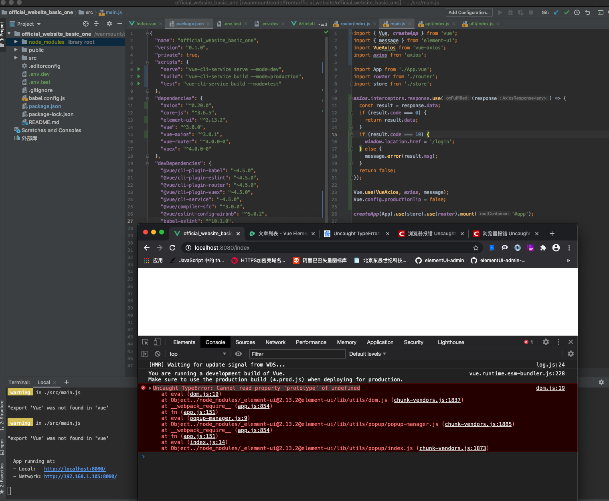609x501 pixels.
Task: Open the log.js:24 source link
Action: [550, 365]
